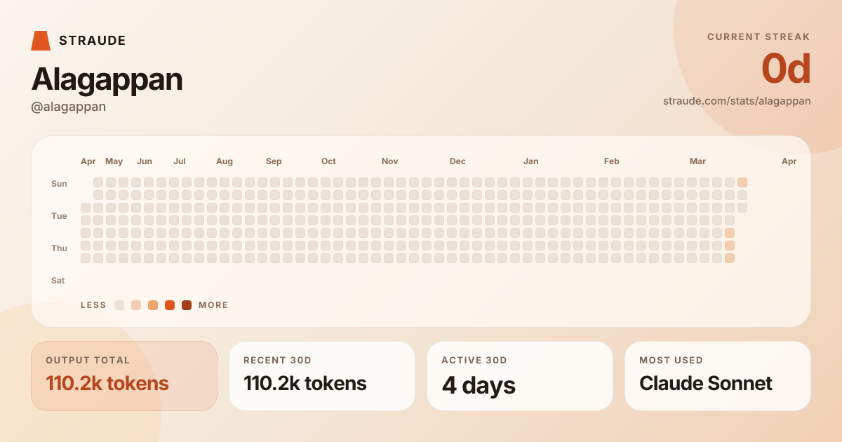Select the Recent 30D tokens card

click(322, 376)
